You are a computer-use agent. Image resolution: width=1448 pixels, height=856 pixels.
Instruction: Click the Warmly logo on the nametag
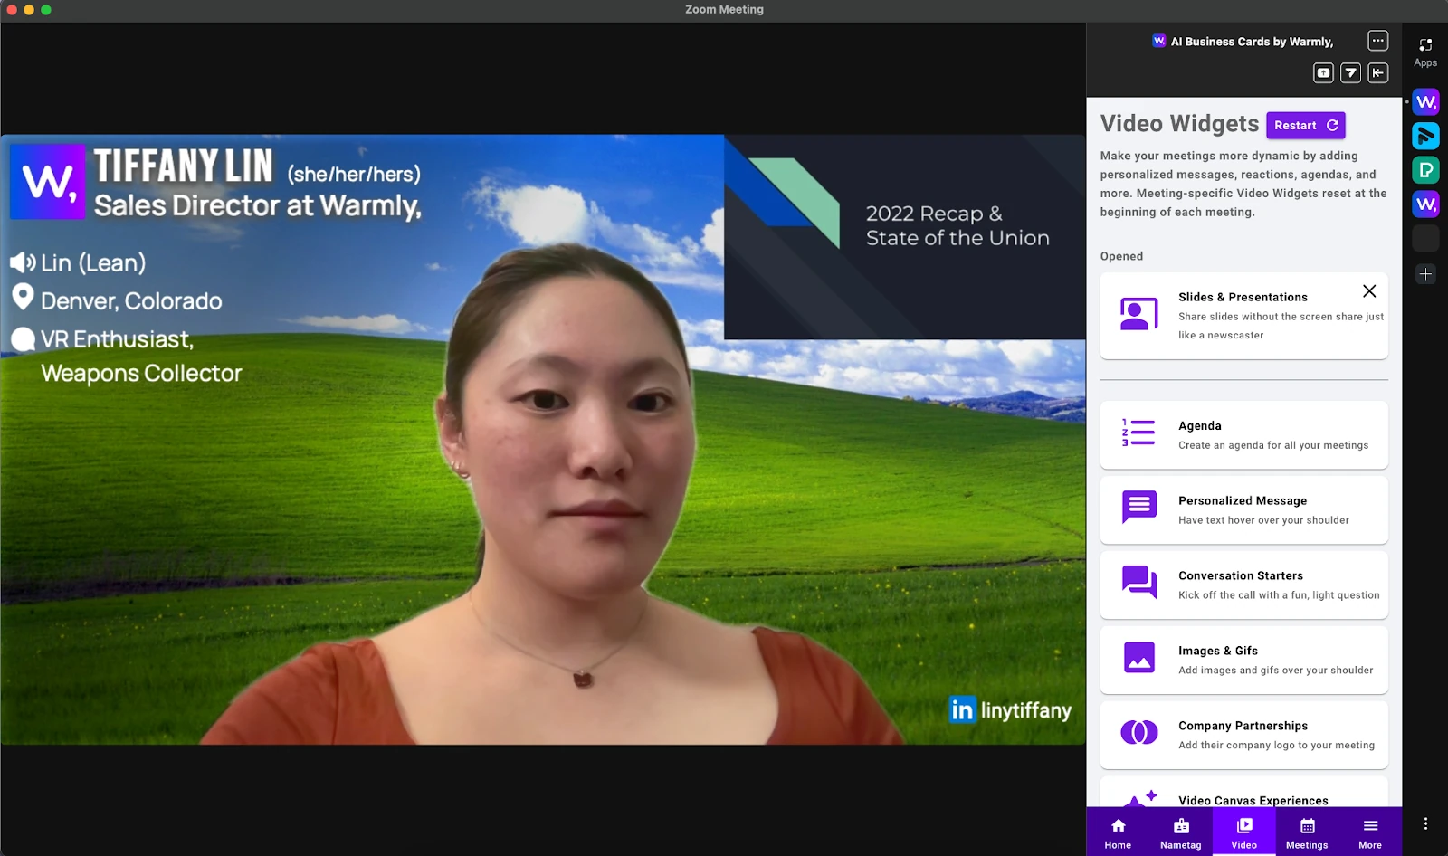(48, 182)
